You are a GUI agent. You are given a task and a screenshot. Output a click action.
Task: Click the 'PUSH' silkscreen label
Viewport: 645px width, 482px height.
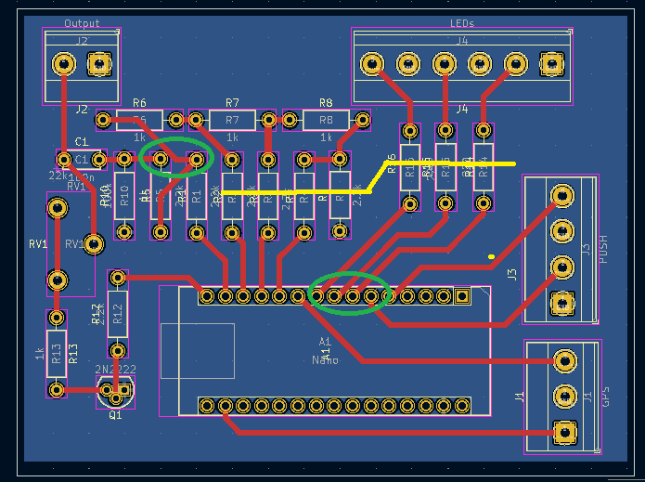(x=603, y=249)
